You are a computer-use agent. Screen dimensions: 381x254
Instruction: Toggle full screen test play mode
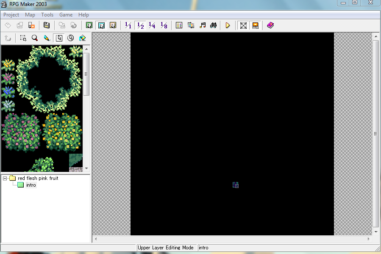[243, 25]
